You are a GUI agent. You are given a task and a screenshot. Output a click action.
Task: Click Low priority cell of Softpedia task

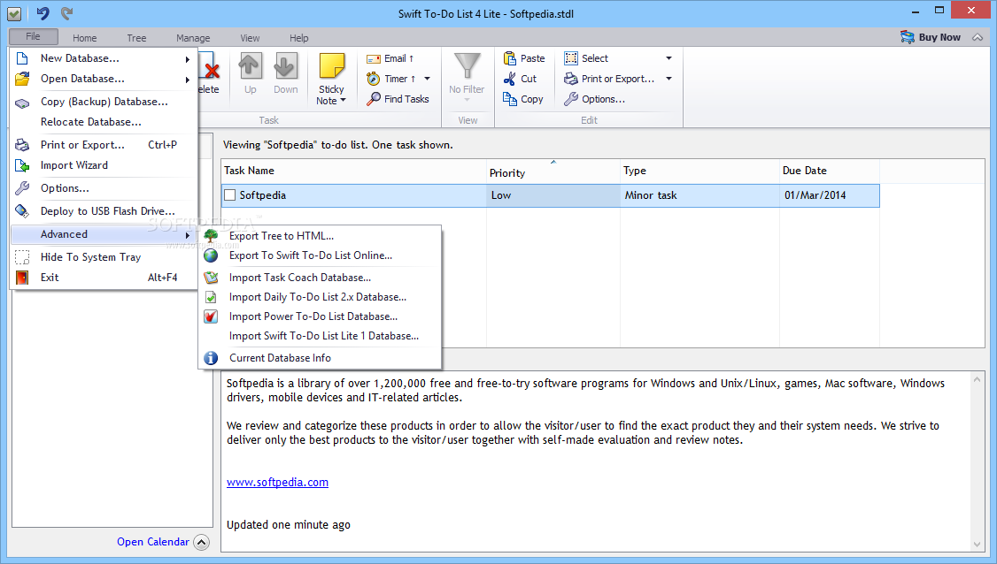coord(553,195)
